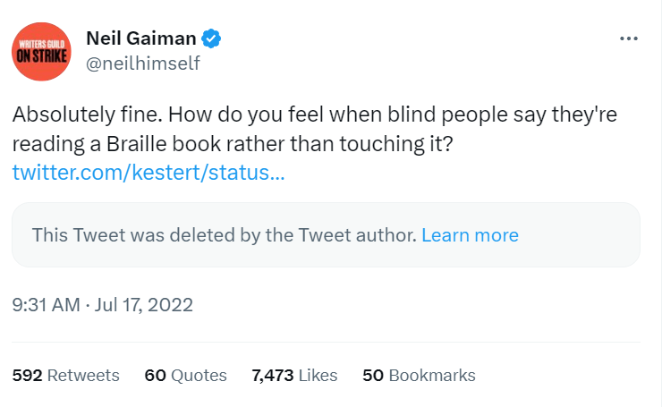Click the Learn more link
Viewport: 662px width, 407px height.
pos(470,235)
